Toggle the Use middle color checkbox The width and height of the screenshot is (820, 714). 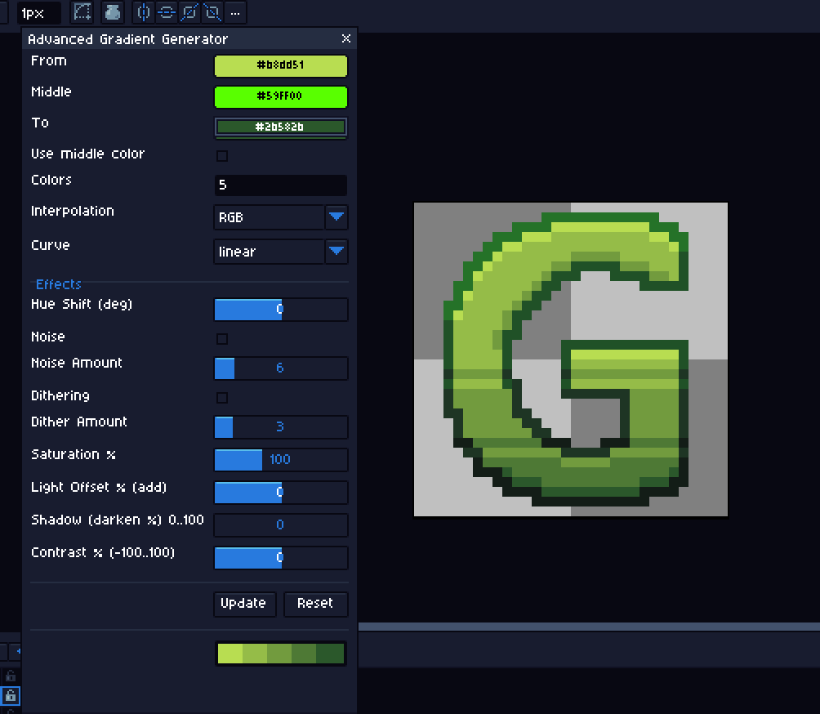[222, 156]
